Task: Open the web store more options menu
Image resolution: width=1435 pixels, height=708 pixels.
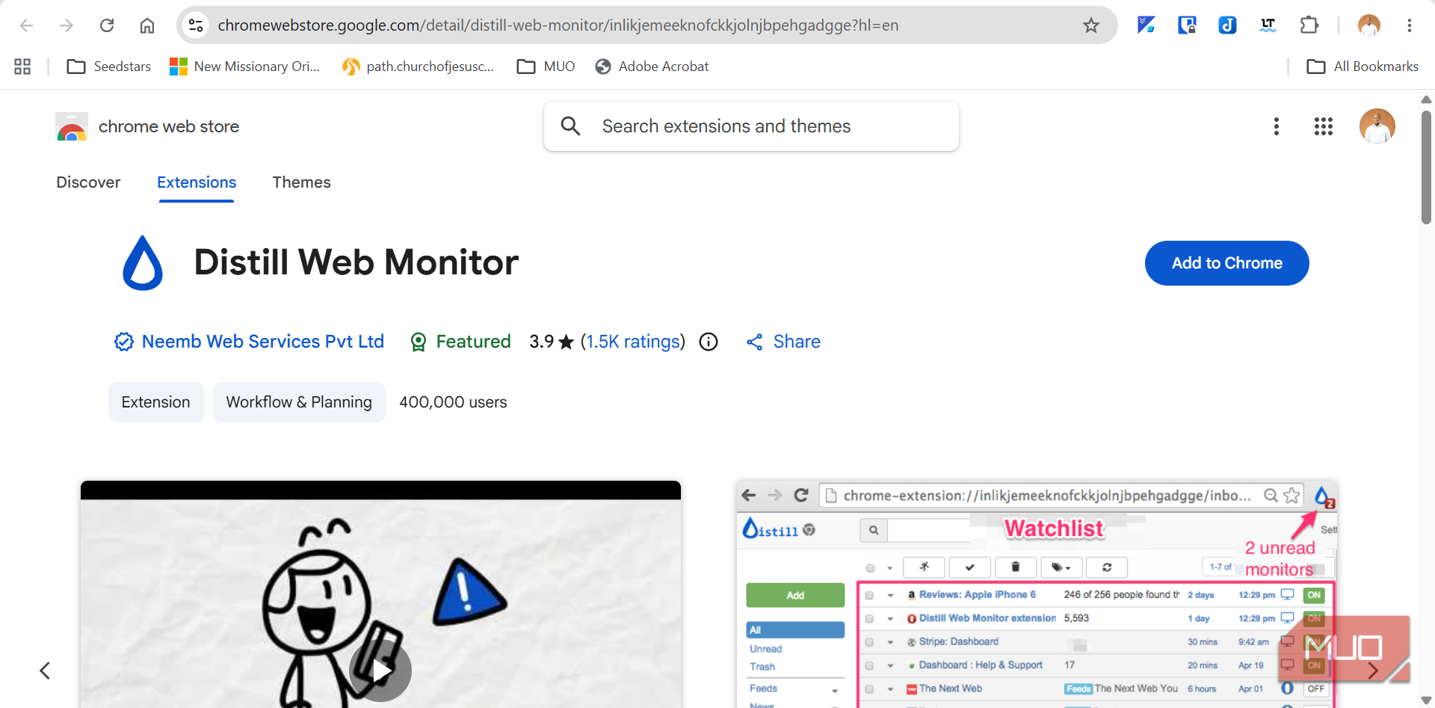Action: [x=1277, y=126]
